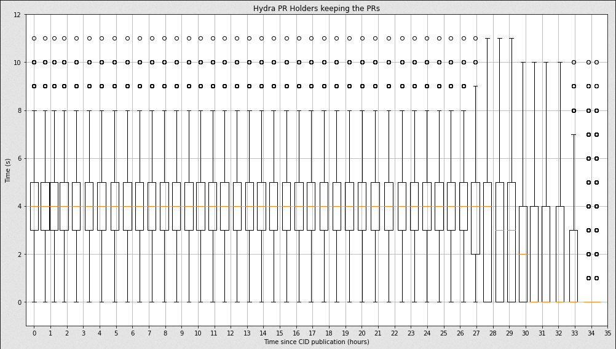Click the orange median line at hour 30
The width and height of the screenshot is (616, 349).
click(x=523, y=254)
